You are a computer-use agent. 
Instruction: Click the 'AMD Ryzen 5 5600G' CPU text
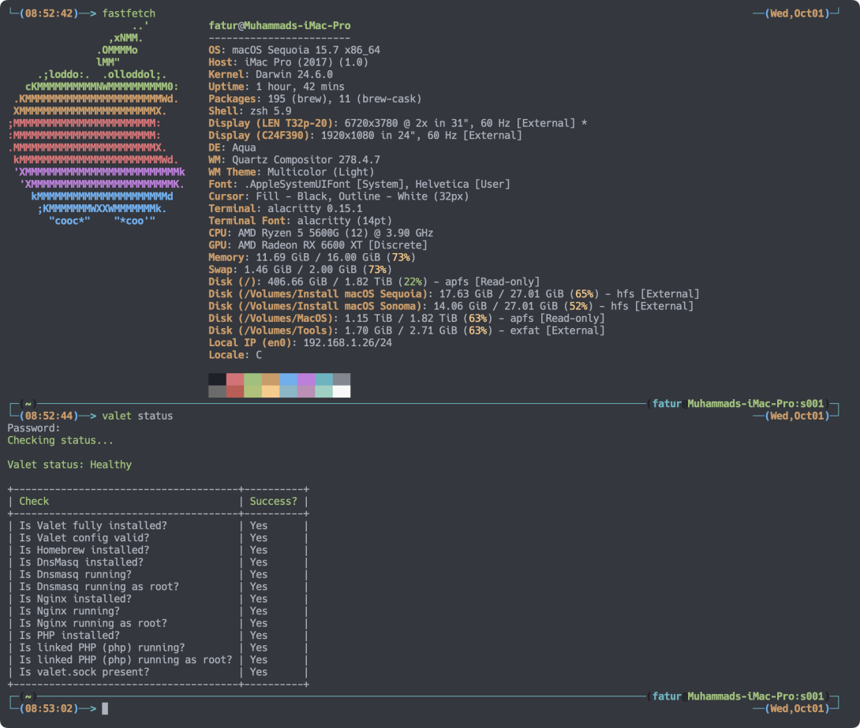click(x=288, y=233)
